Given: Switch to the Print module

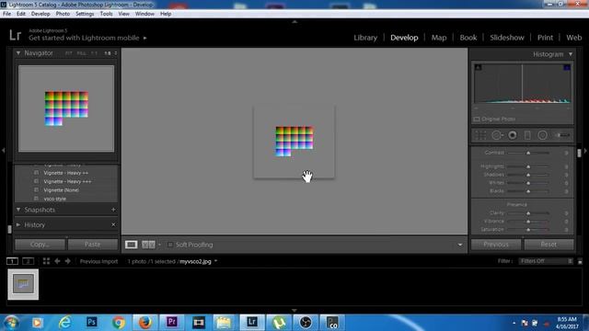Looking at the screenshot, I should click(545, 38).
